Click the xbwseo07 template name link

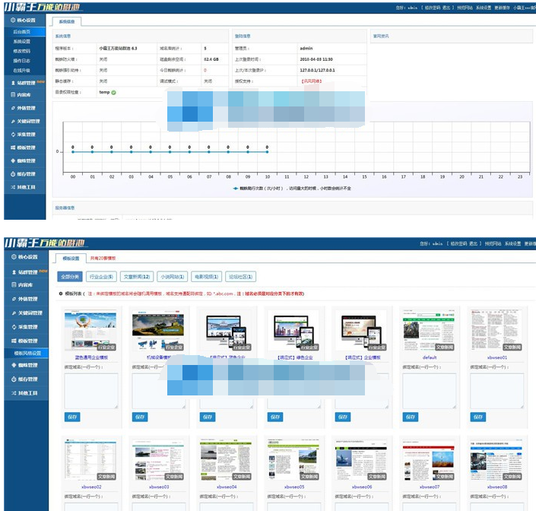tap(430, 487)
